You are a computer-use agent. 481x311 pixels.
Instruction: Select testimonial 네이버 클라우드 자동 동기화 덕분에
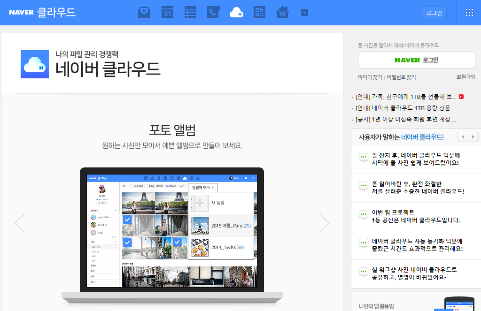point(417,241)
